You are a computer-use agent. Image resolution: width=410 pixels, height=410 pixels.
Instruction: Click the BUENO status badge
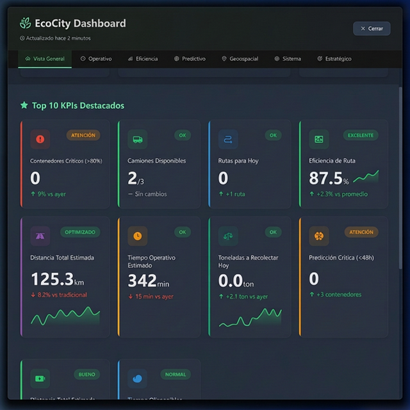(x=87, y=374)
